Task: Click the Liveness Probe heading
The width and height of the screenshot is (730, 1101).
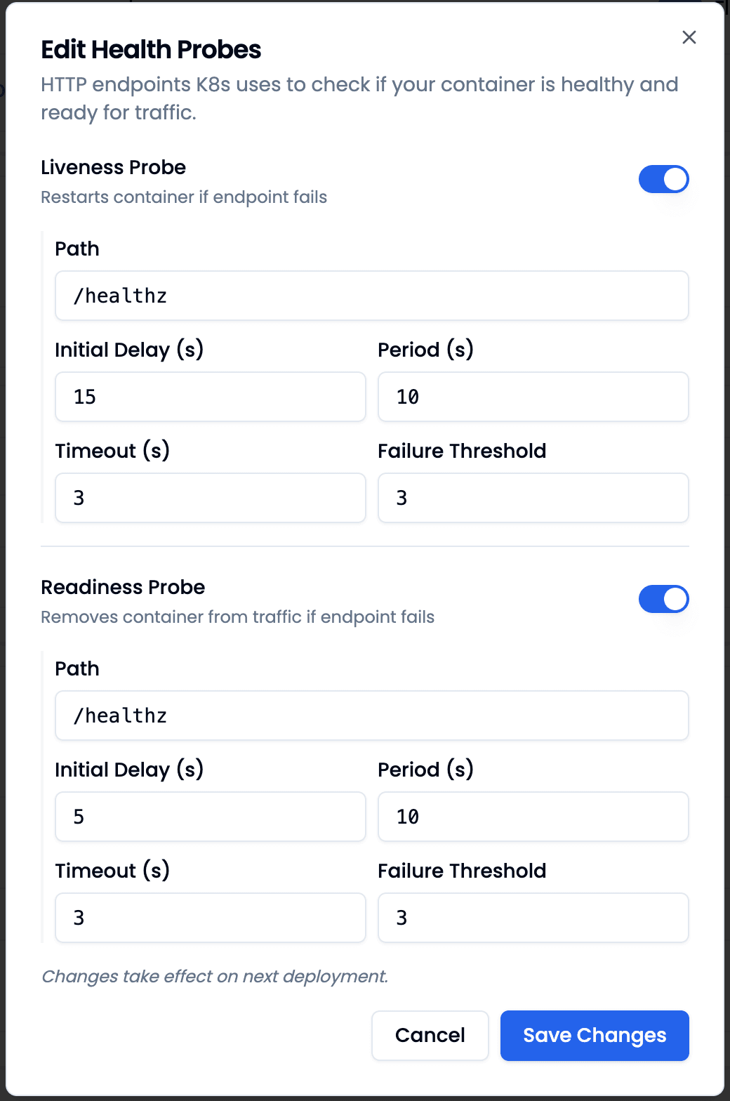Action: 113,167
